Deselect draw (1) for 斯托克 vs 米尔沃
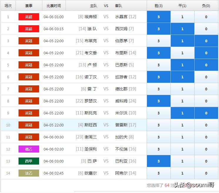 coord(183,113)
